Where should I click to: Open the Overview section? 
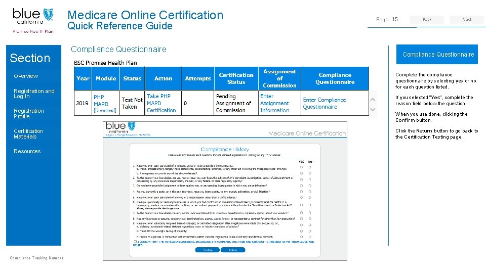[x=26, y=76]
